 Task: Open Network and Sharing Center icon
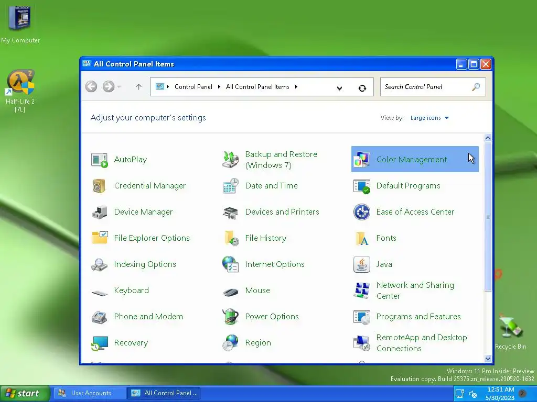pyautogui.click(x=362, y=291)
